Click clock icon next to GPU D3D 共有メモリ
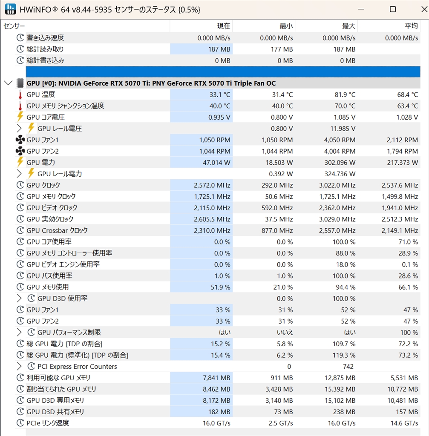Viewport: 429px width, 436px height. pyautogui.click(x=20, y=412)
